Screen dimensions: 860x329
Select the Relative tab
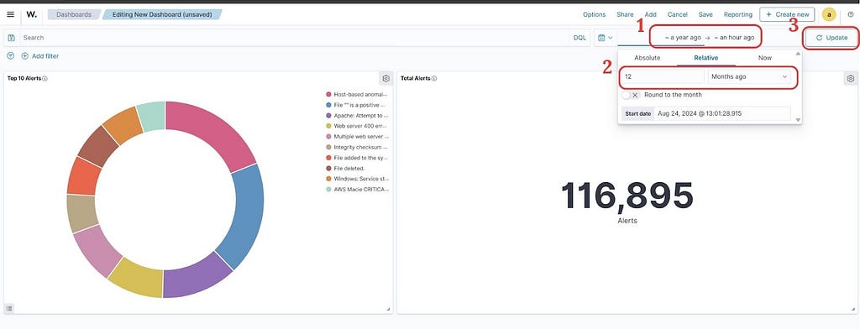[705, 58]
